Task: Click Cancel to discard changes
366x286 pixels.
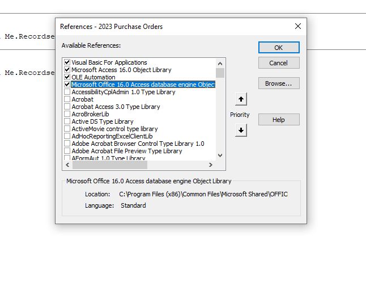Action: click(279, 63)
